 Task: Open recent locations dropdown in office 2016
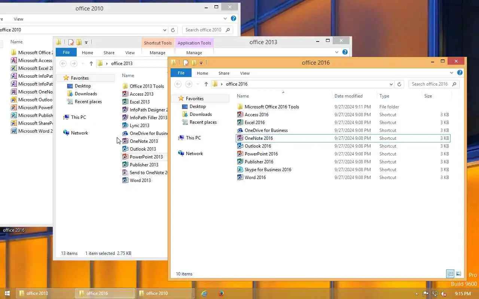tap(198, 84)
